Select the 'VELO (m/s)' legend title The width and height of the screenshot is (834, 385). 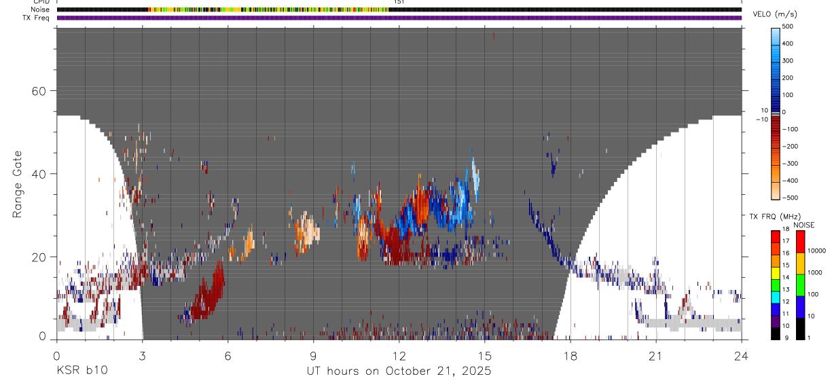[x=776, y=14]
